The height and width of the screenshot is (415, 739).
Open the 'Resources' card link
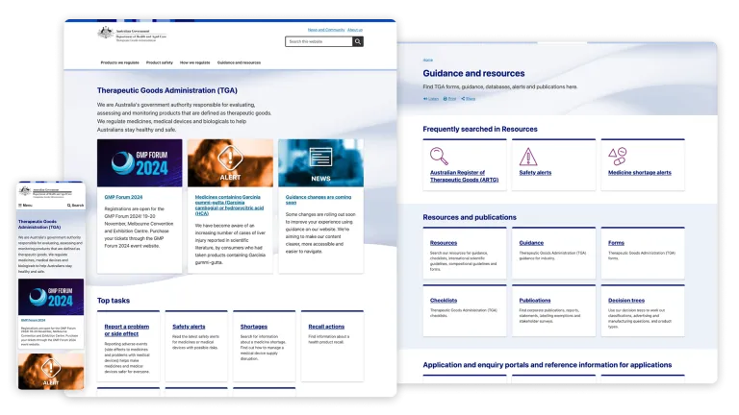point(444,243)
